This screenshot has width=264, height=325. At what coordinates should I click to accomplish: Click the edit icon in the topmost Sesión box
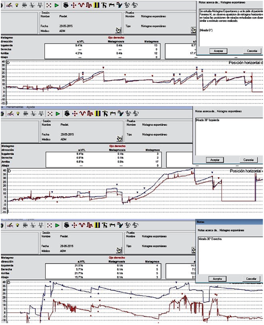click(x=118, y=30)
